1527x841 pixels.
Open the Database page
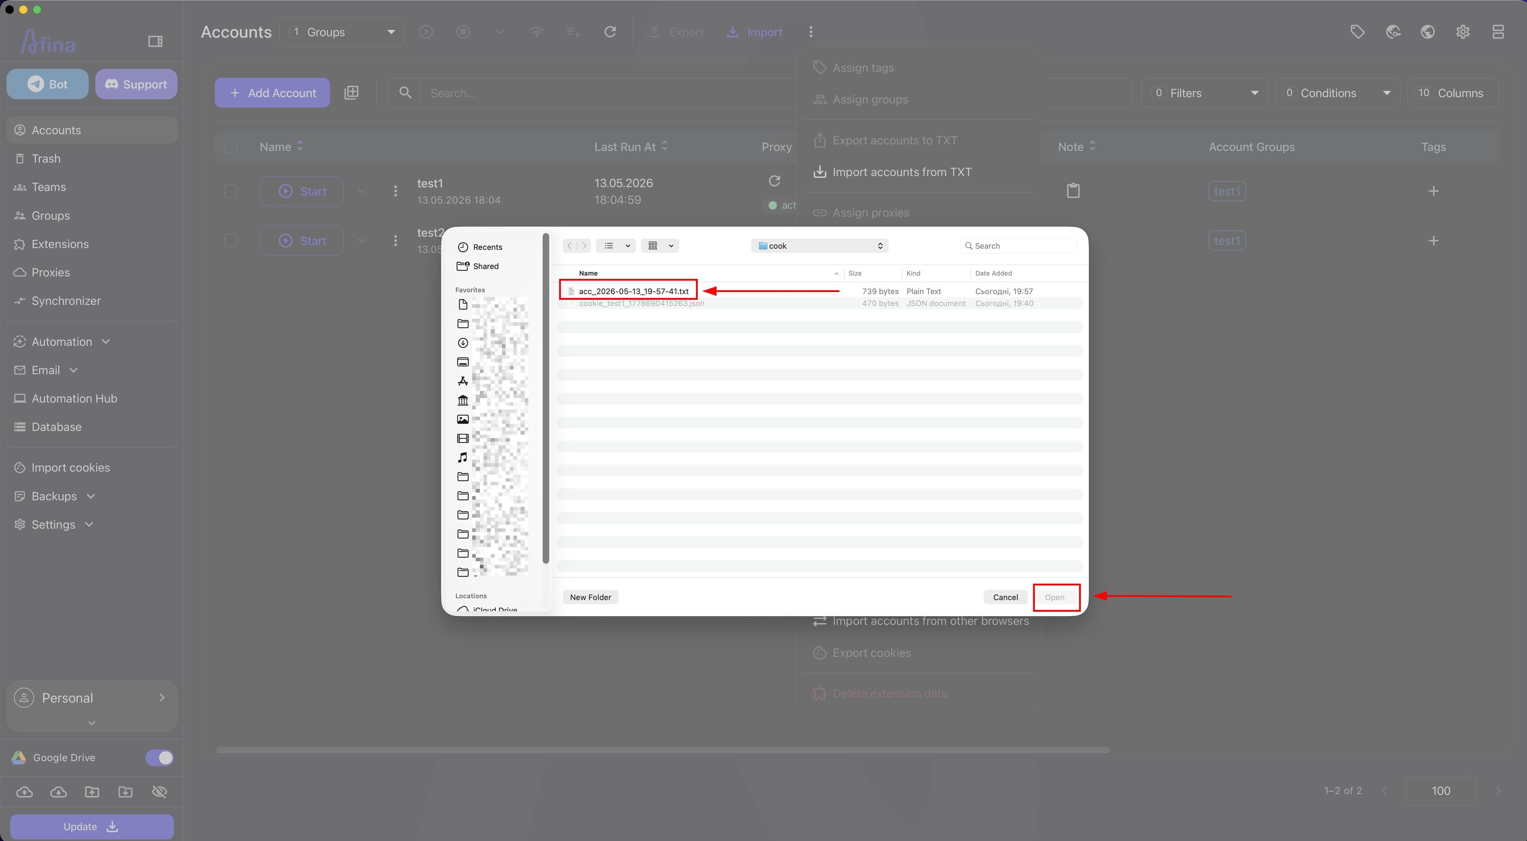(92, 427)
